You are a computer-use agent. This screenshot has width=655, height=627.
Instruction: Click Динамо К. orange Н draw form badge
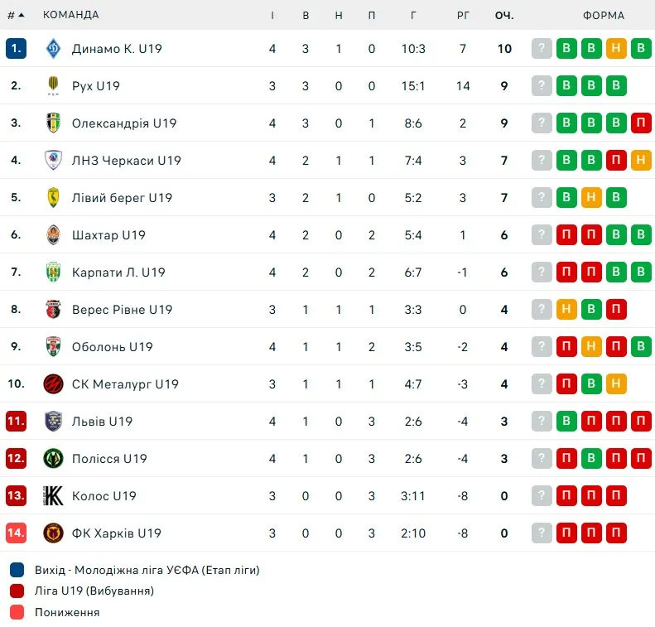point(616,49)
